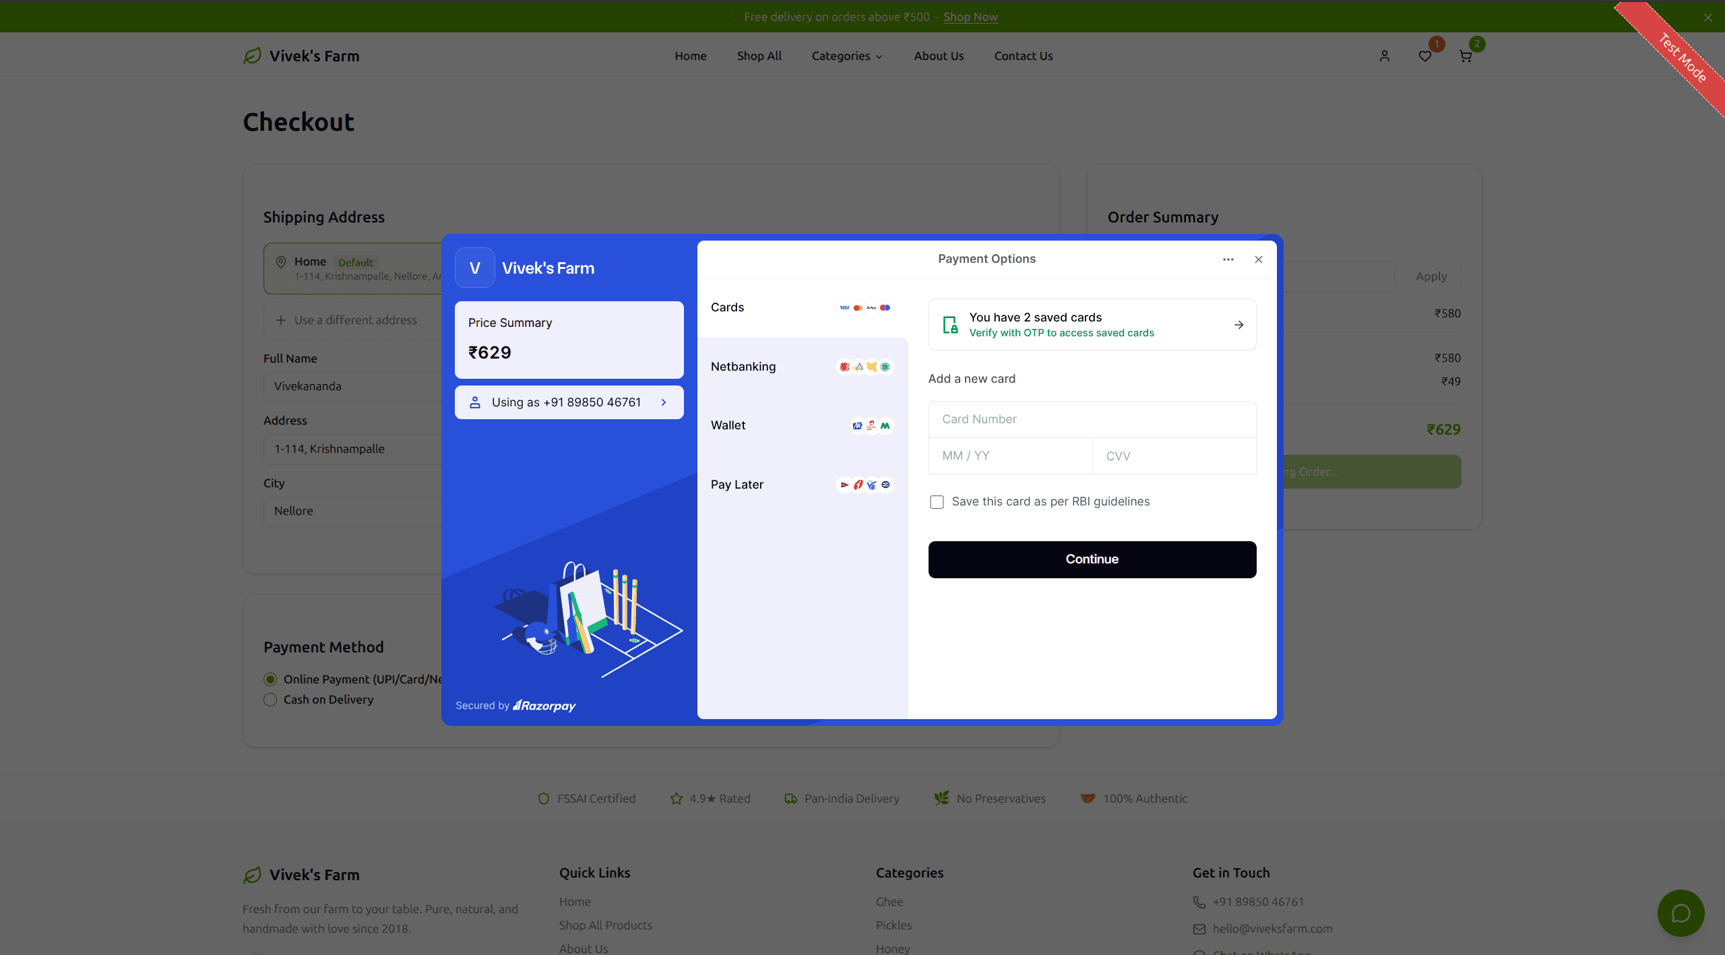
Task: Click the FSSAI Certified shield icon
Action: click(544, 799)
